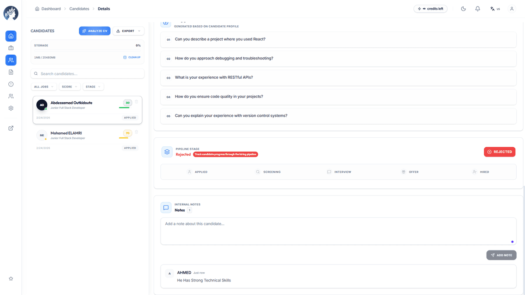This screenshot has height=295, width=525.
Task: Click the ANALYZE CV button
Action: 94,31
